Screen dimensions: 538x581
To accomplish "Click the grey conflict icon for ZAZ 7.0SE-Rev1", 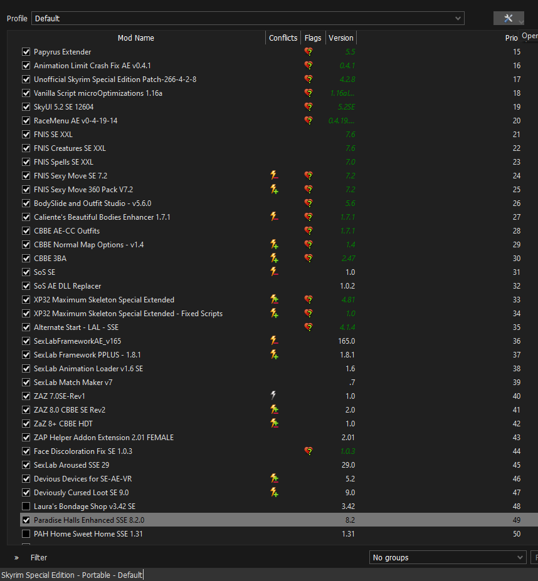I will 273,395.
